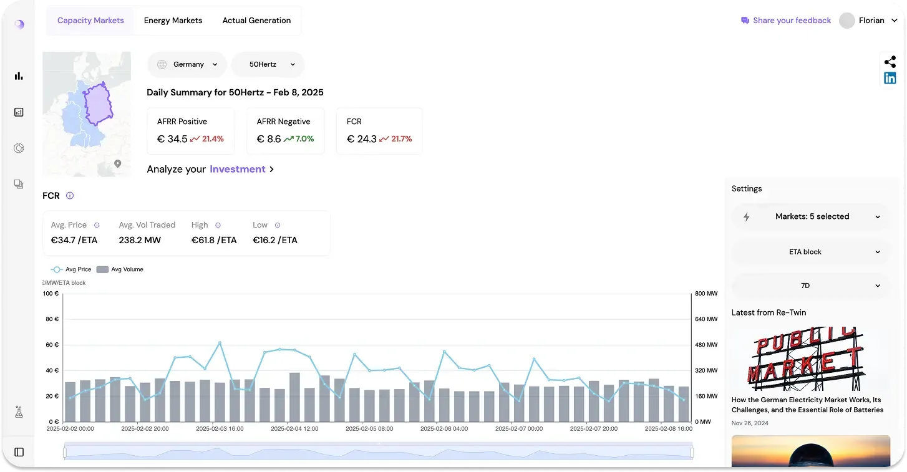907x472 pixels.
Task: Click the share network icon
Action: coord(890,62)
